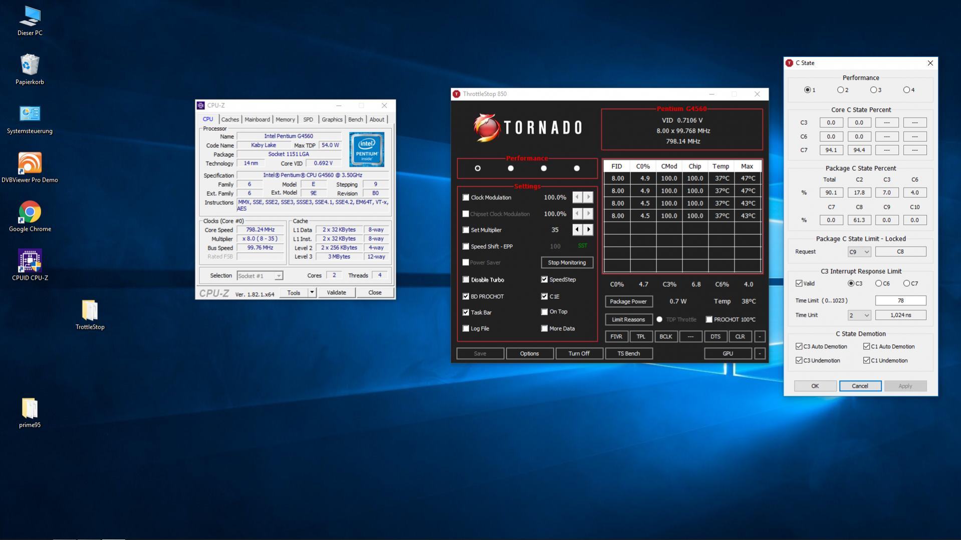This screenshot has height=540, width=961.
Task: Open the TPL power limits button
Action: point(641,336)
